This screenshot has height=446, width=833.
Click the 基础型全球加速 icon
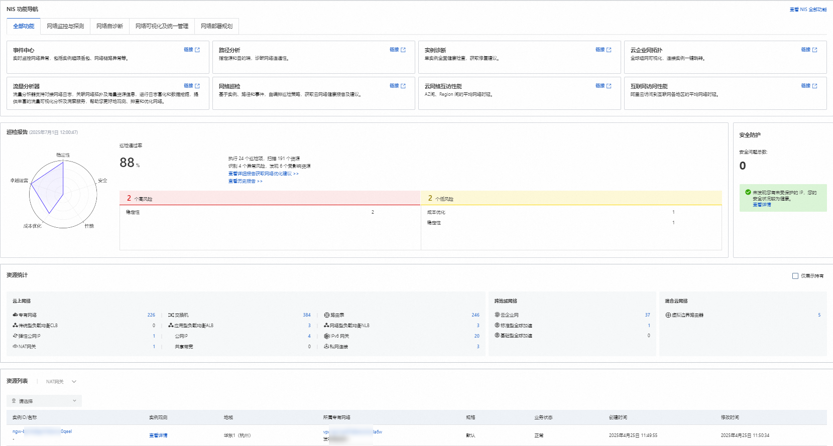point(497,336)
